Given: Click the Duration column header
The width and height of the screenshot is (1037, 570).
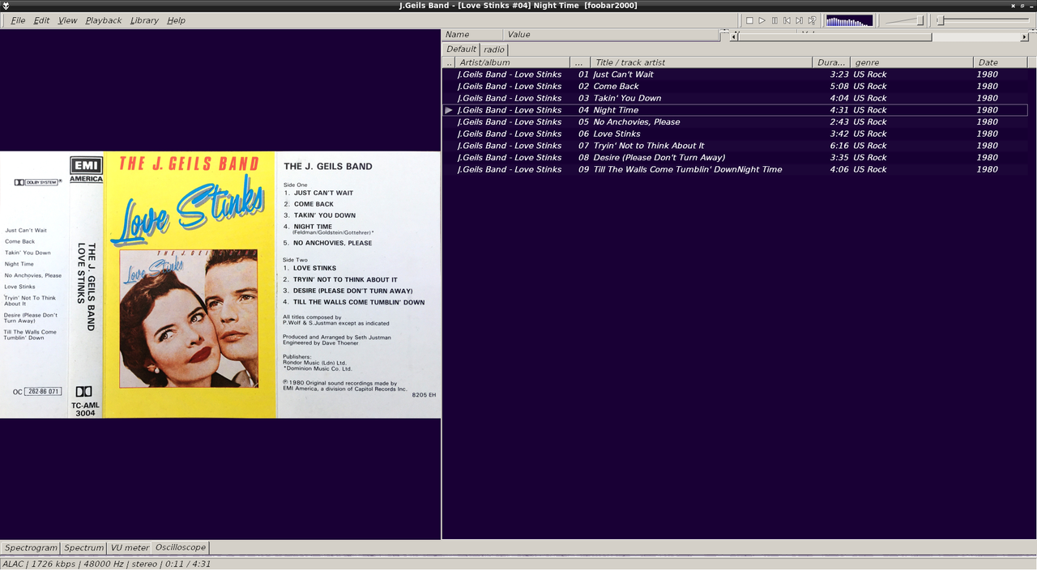Looking at the screenshot, I should coord(830,62).
